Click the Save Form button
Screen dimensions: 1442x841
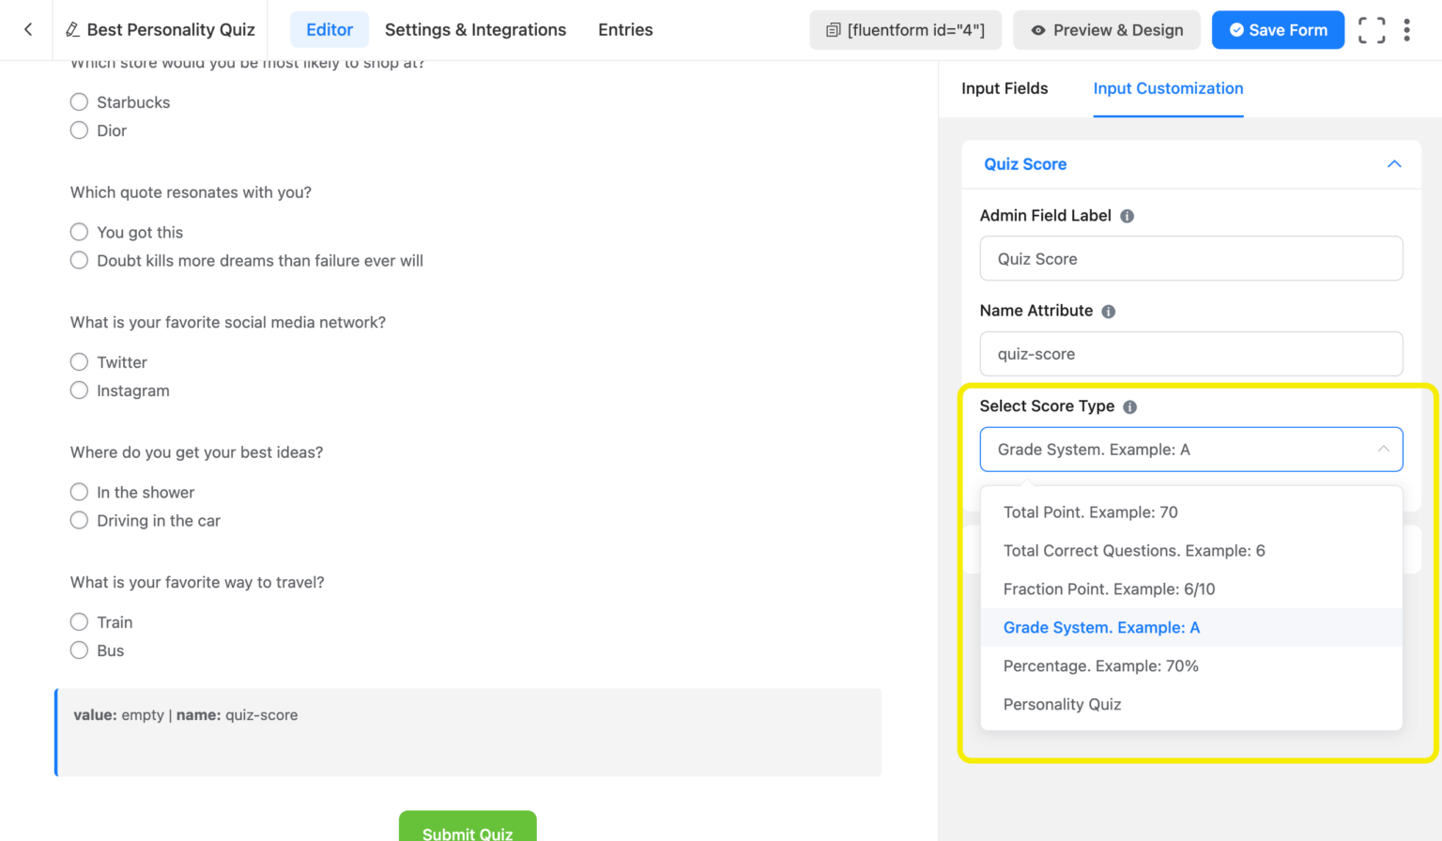pos(1278,29)
